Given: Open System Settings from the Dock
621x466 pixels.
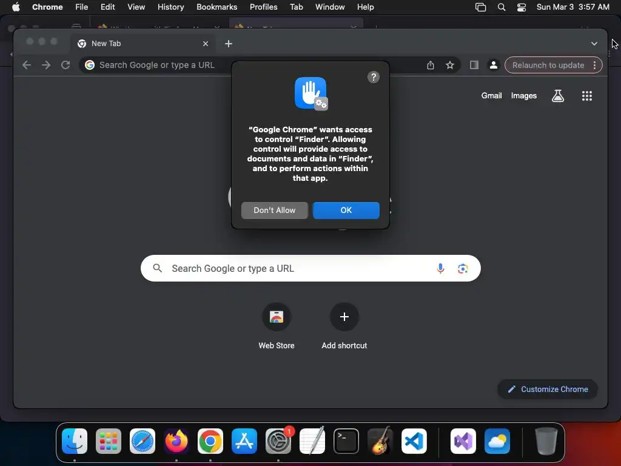Looking at the screenshot, I should [278, 441].
